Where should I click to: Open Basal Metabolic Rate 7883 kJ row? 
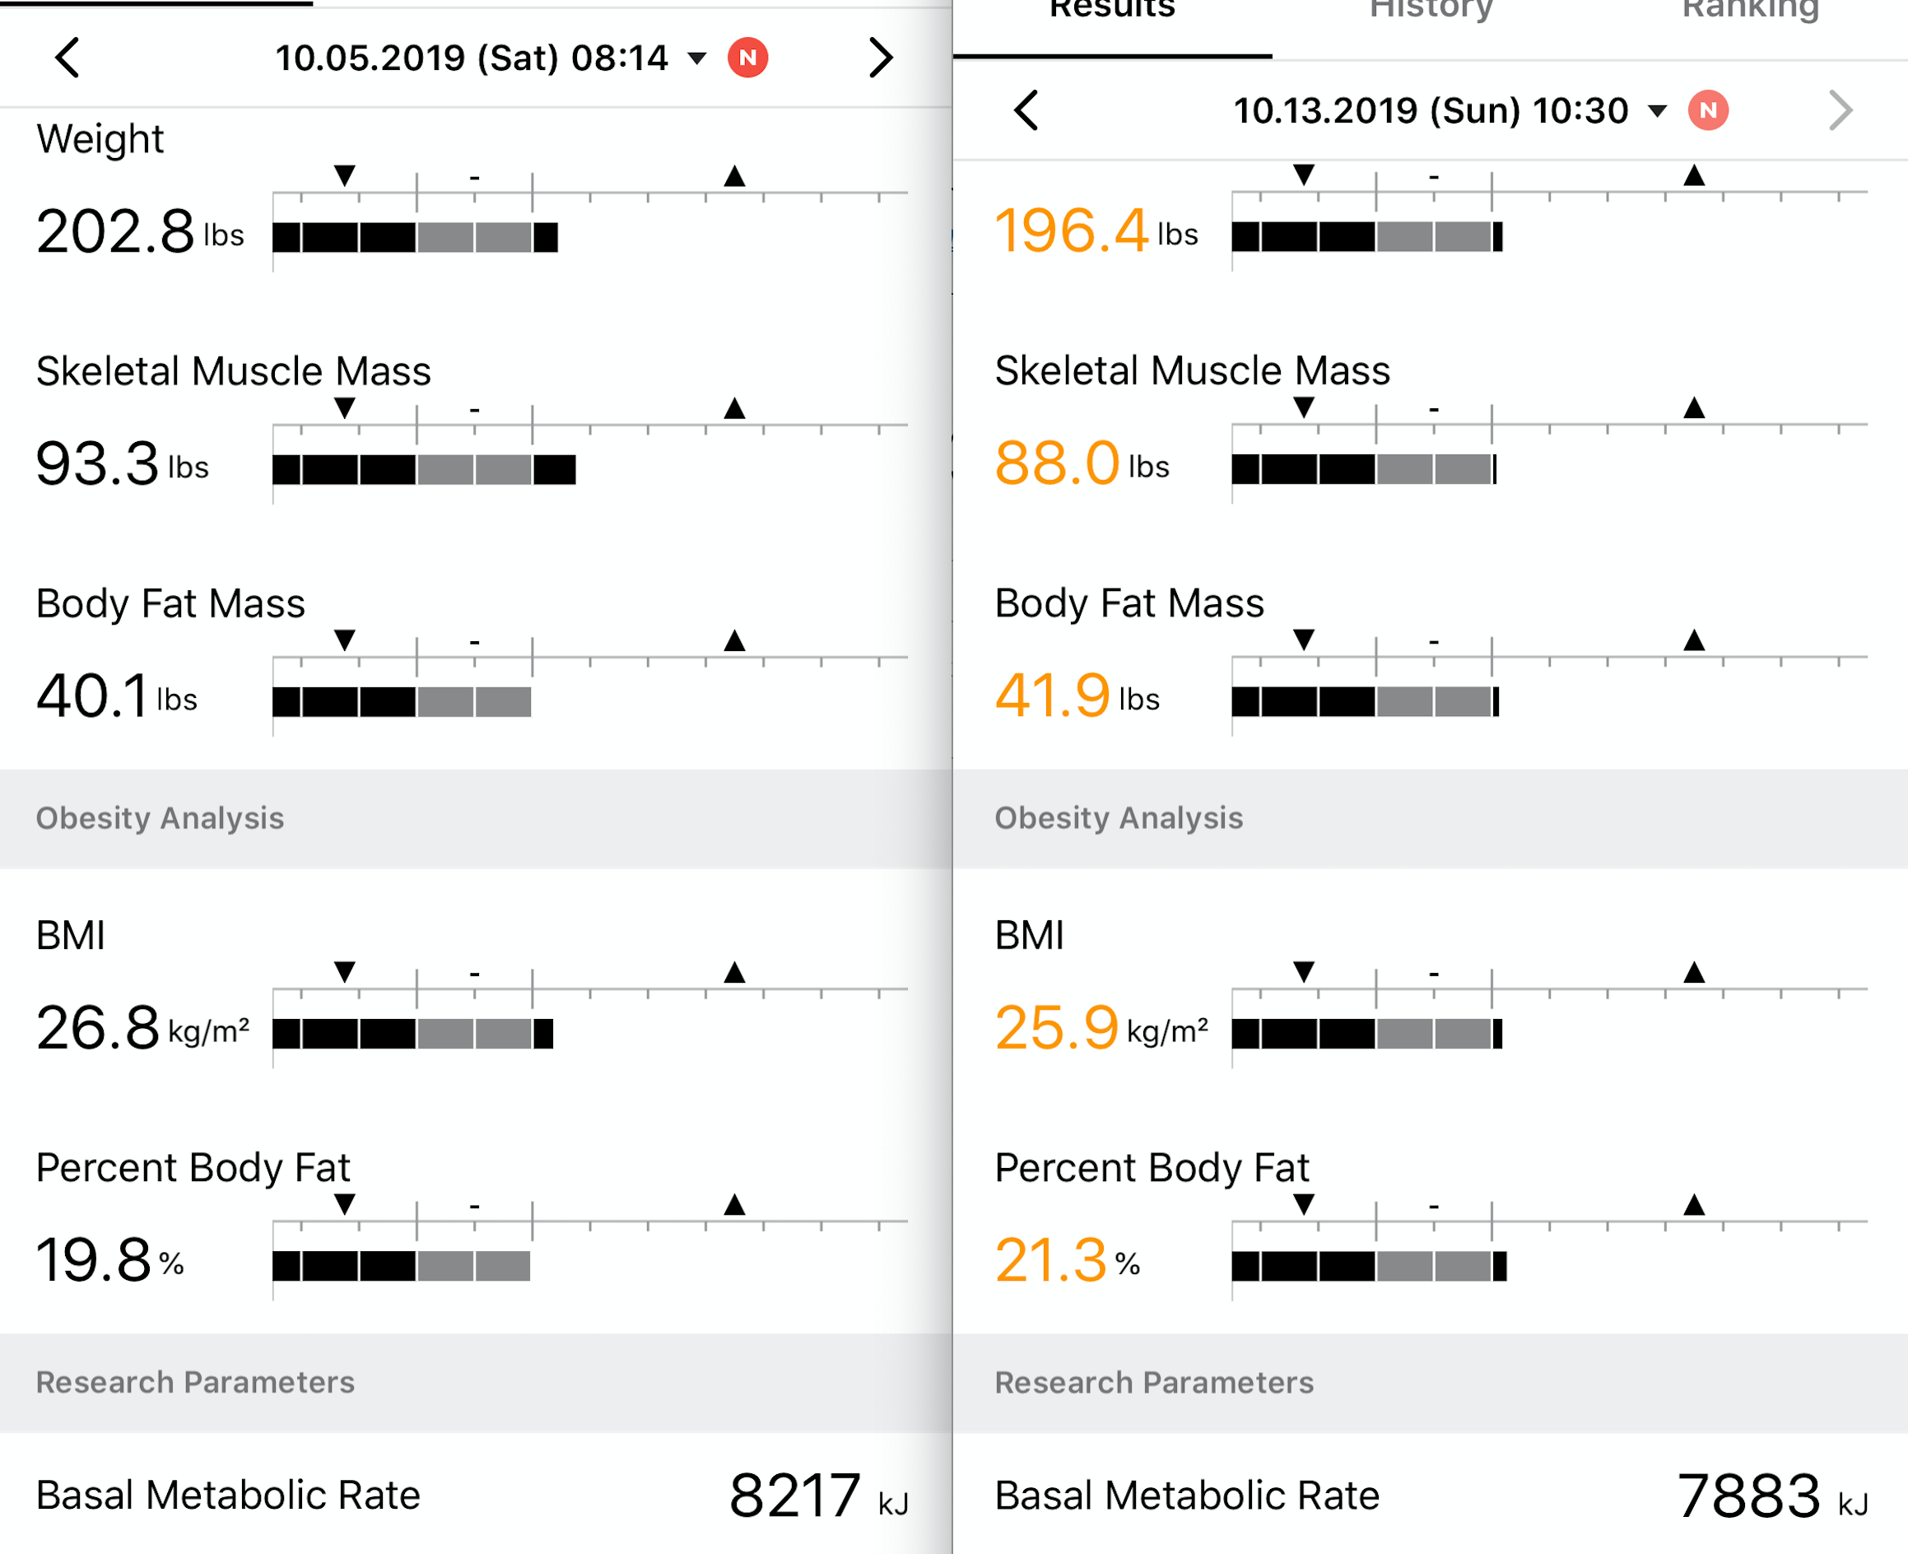tap(1431, 1495)
